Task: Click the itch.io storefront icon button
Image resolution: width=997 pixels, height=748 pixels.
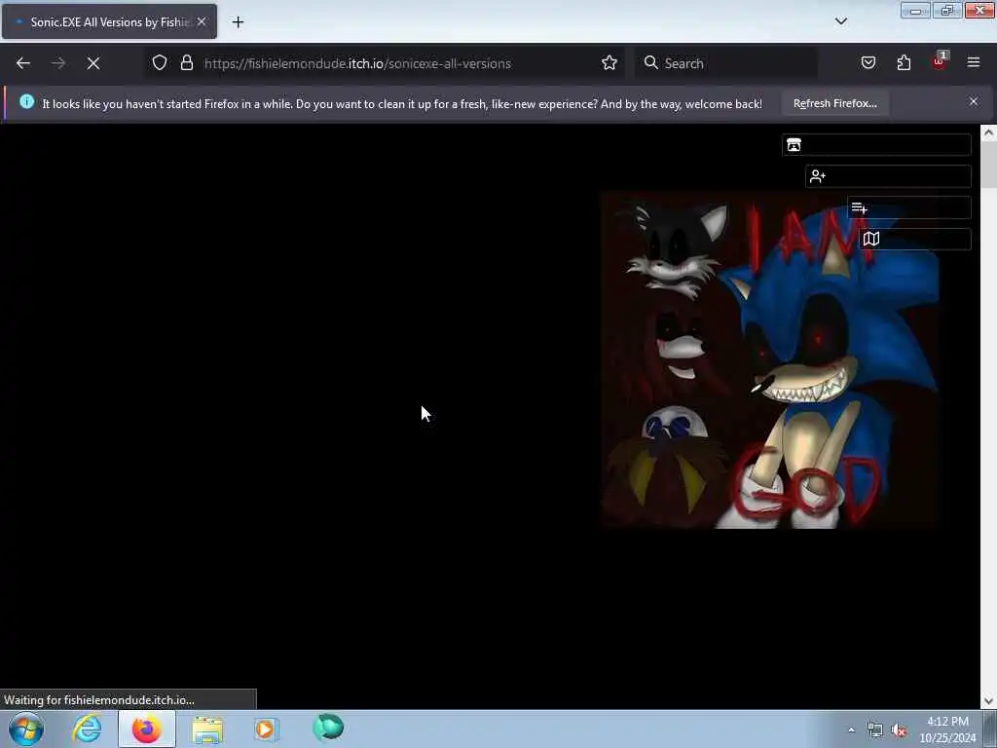Action: pos(876,145)
